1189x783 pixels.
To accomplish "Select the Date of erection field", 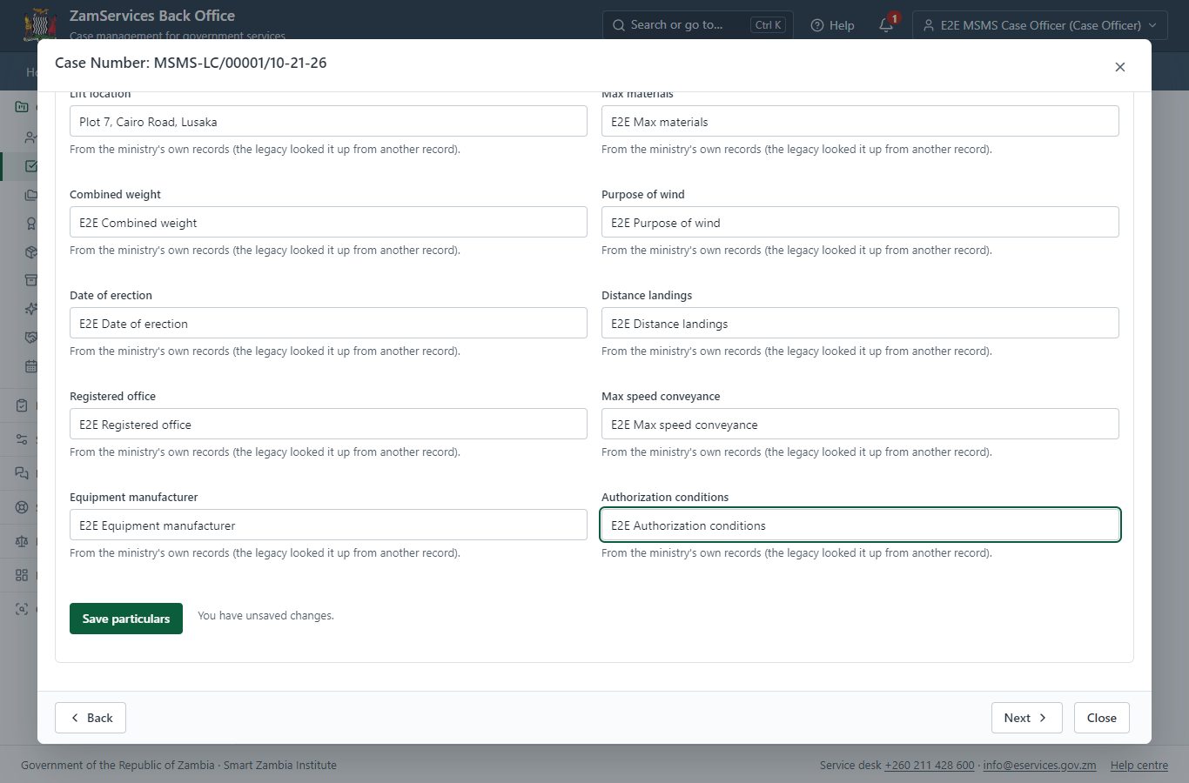I will click(x=328, y=323).
